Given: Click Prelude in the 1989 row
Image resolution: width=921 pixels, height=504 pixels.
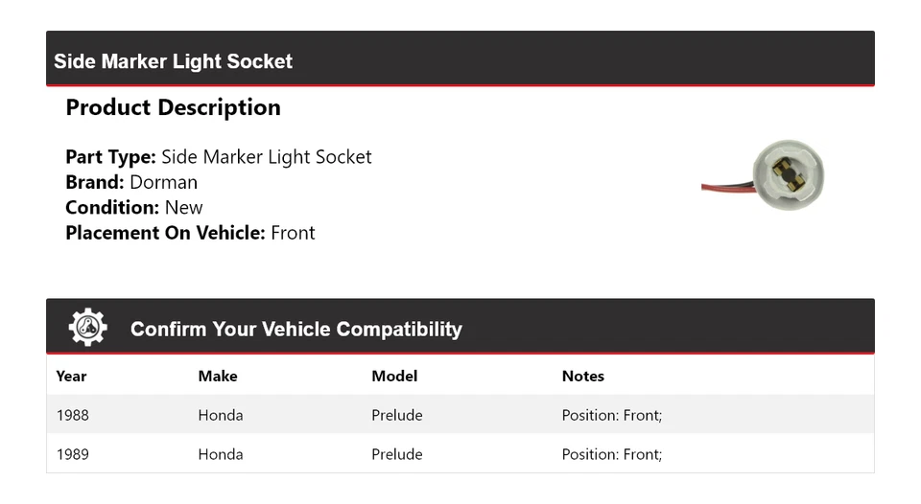Looking at the screenshot, I should tap(397, 454).
